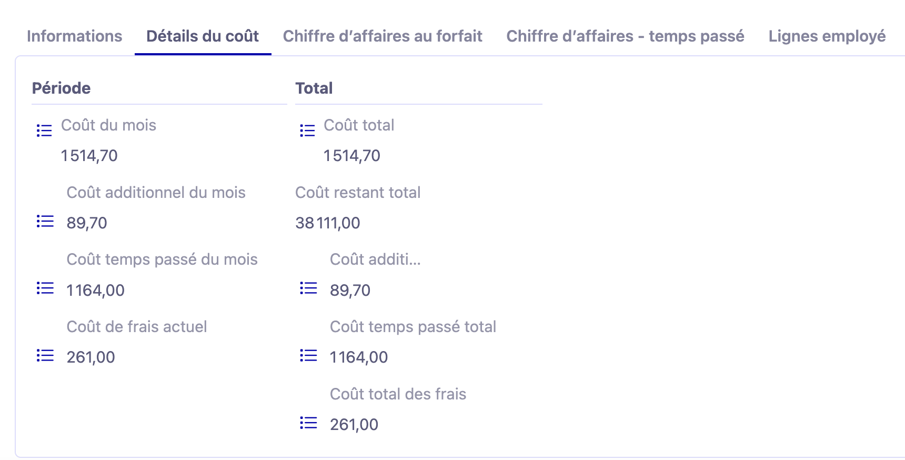Open Chiffre d'affaires au forfait tab
905x460 pixels.
tap(383, 36)
